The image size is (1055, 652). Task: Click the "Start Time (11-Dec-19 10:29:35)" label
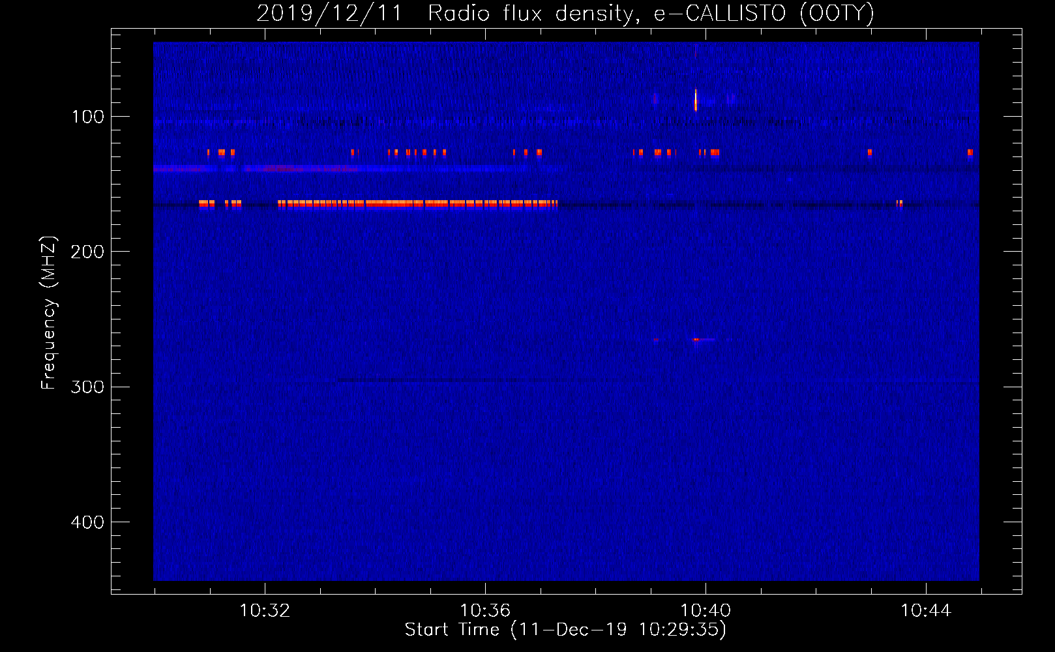565,630
